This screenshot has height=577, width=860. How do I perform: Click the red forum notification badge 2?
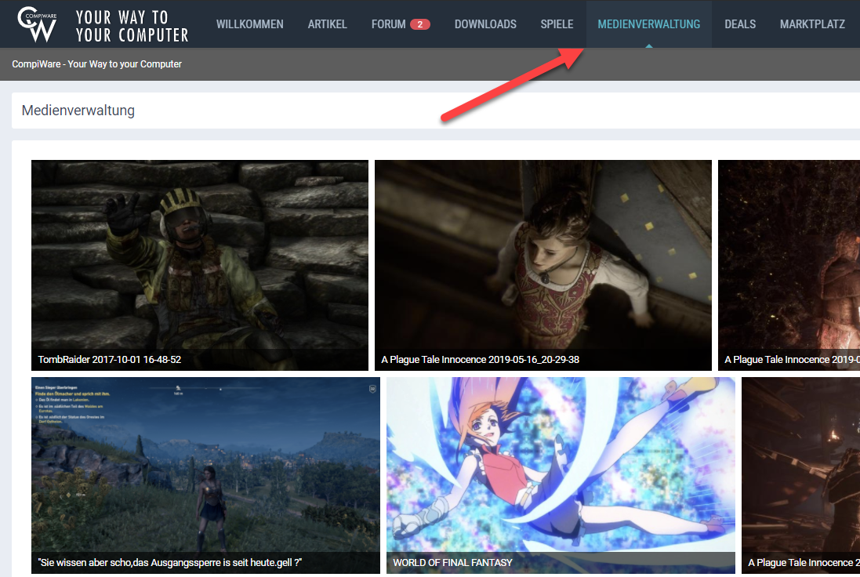coord(420,24)
